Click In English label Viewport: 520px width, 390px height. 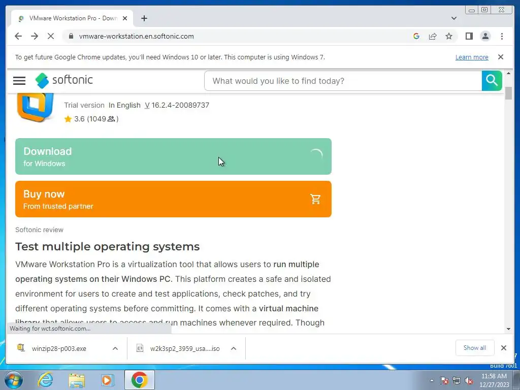pyautogui.click(x=124, y=105)
